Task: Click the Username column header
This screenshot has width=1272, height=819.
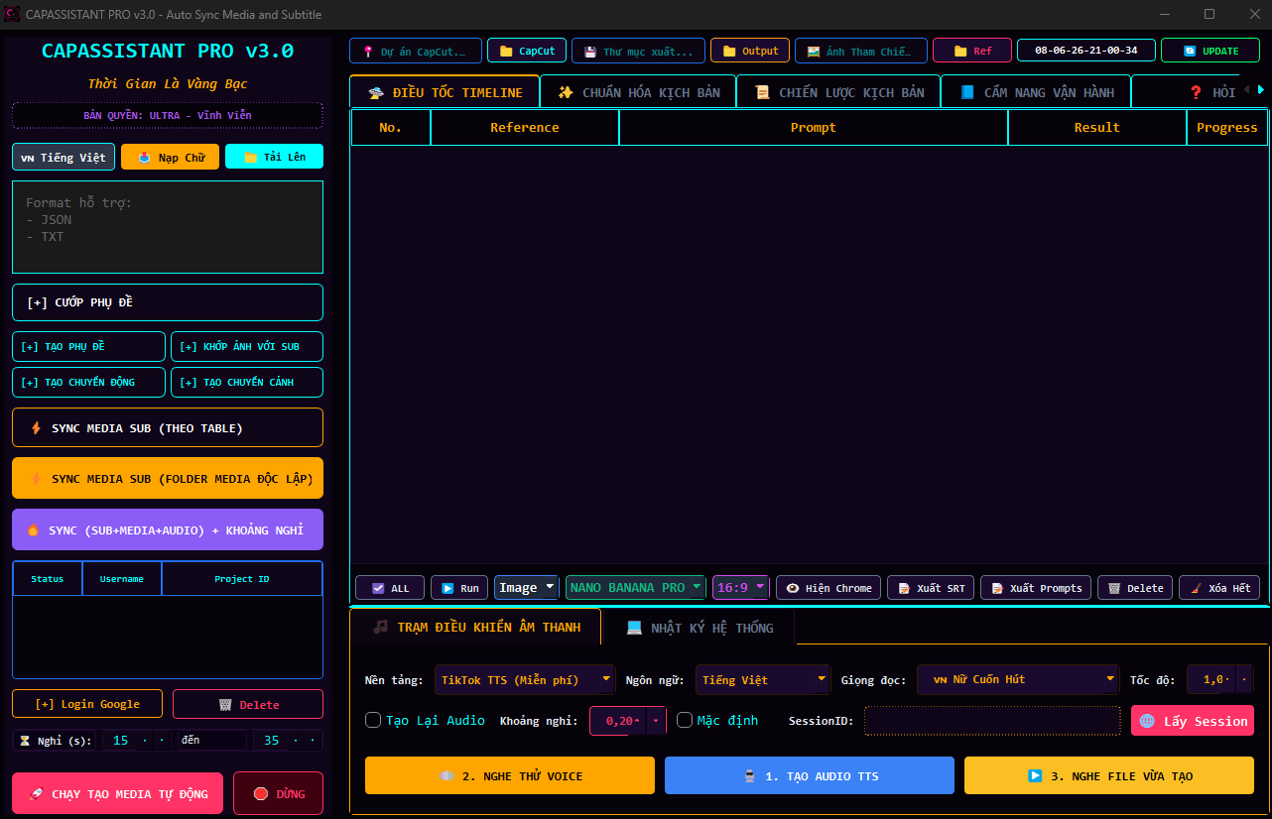Action: click(x=122, y=579)
